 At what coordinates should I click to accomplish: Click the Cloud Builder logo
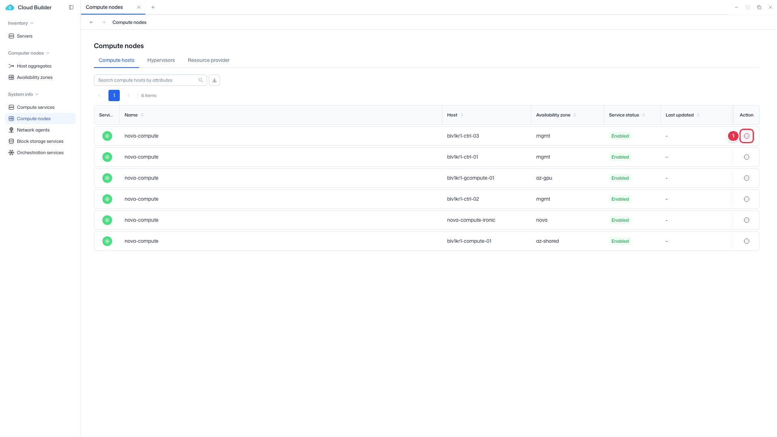(10, 7)
